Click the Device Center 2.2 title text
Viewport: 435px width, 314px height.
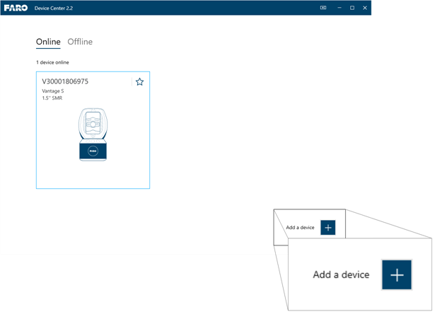pyautogui.click(x=54, y=8)
